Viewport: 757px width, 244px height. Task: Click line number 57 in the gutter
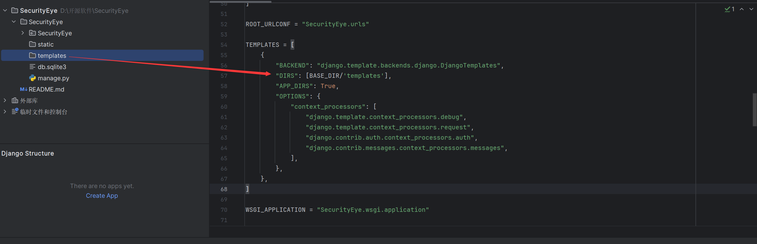pos(224,76)
